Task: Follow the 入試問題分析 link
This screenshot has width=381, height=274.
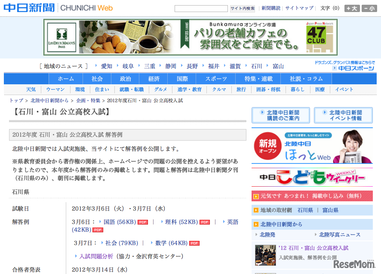Action: 95,255
